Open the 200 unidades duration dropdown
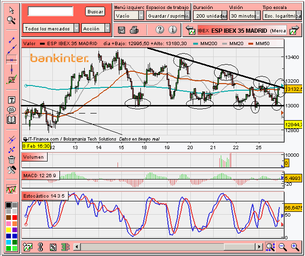This screenshot has width=305, height=256. 210,16
